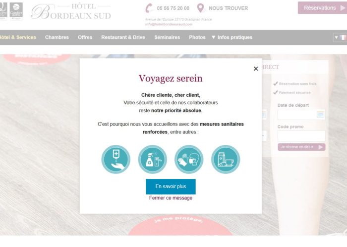Open the Chambres menu item
The height and width of the screenshot is (247, 347).
pos(57,37)
